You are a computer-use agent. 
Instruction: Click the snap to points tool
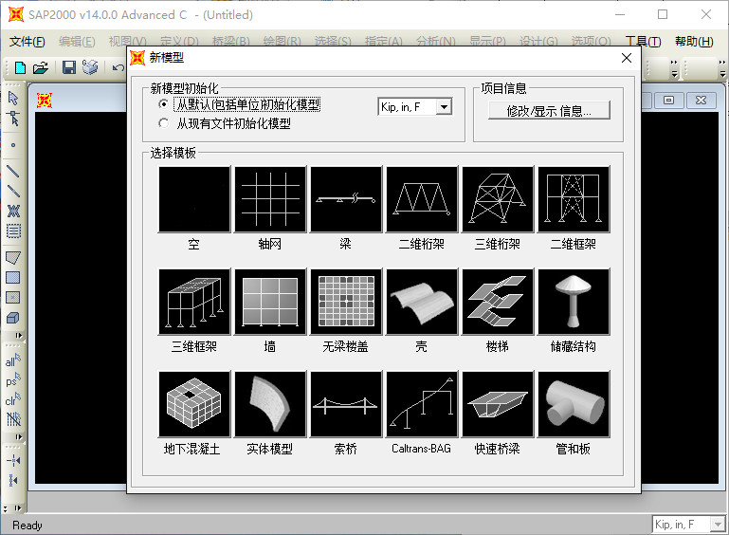13,461
